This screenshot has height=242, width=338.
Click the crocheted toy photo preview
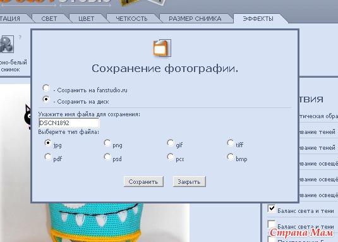95,222
